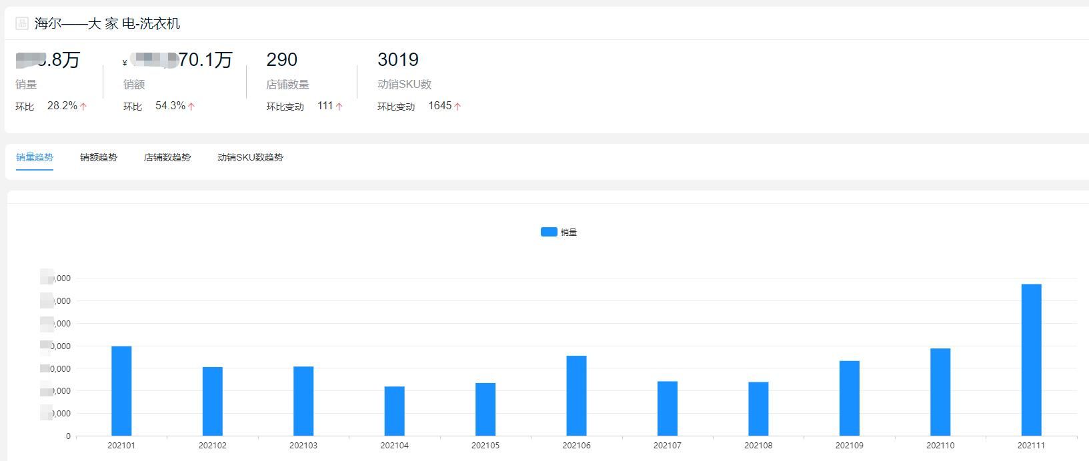Click the 202104 bar

pos(394,411)
